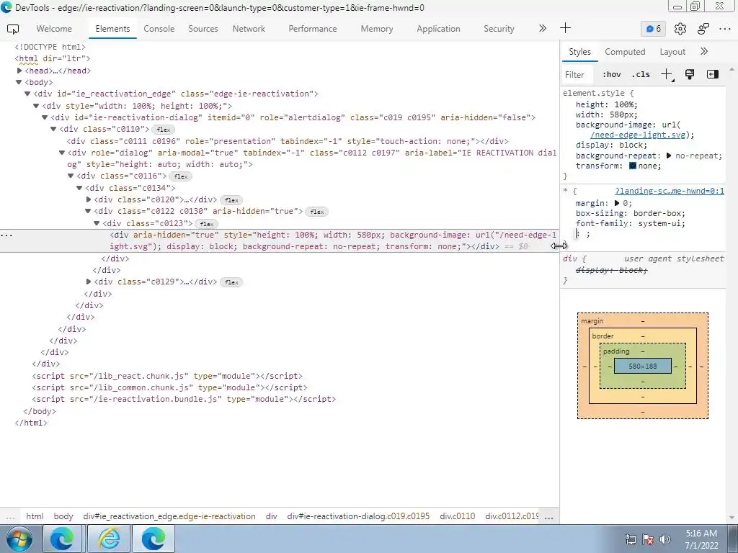Open the ?landing-sc…me-hwnd=0:1 source link
Screen dimensions: 738x553
[x=670, y=191]
